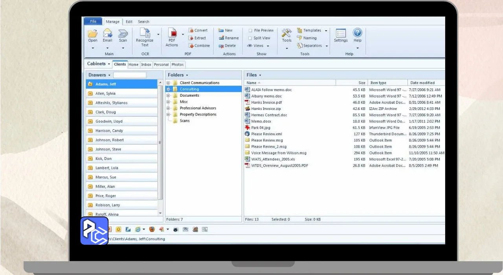Click the Drawers list vertical scrollbar
Screen dimensions: 503x275
[160, 142]
